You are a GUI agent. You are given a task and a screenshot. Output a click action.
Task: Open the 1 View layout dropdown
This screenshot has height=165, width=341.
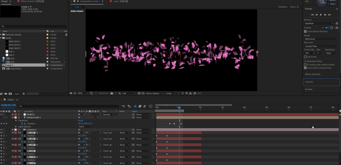[170, 93]
